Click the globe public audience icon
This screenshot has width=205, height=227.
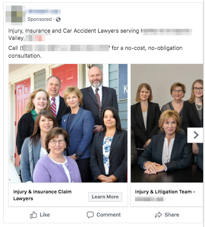coord(58,19)
